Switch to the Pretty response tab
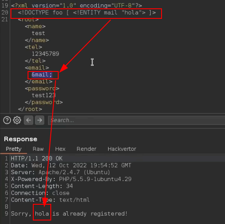 [14, 149]
